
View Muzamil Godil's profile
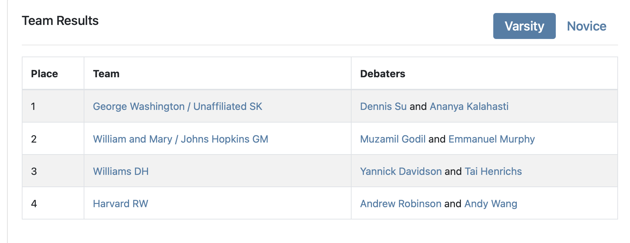393,139
